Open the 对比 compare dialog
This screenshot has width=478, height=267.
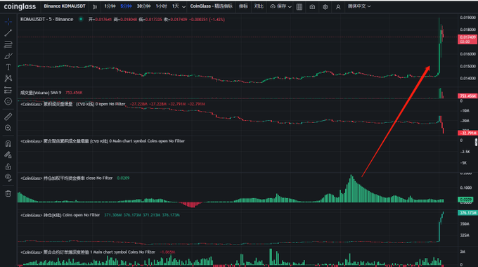click(259, 6)
